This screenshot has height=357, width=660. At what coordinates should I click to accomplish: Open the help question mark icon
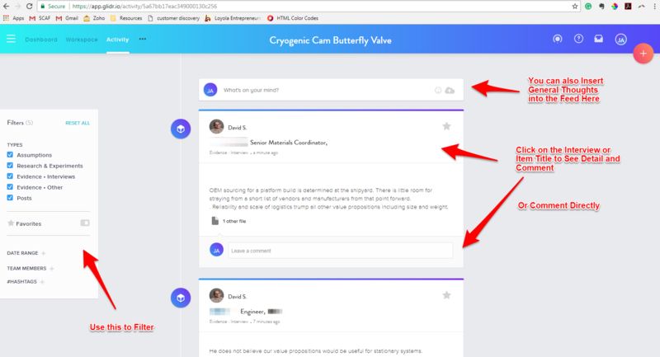[579, 39]
